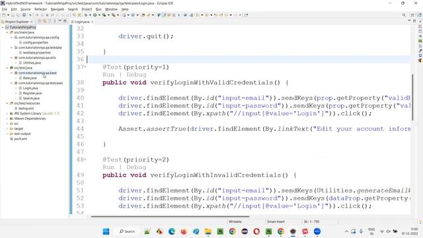The width and height of the screenshot is (423, 238).
Task: Open the Refactor menu
Action: coord(41,9)
